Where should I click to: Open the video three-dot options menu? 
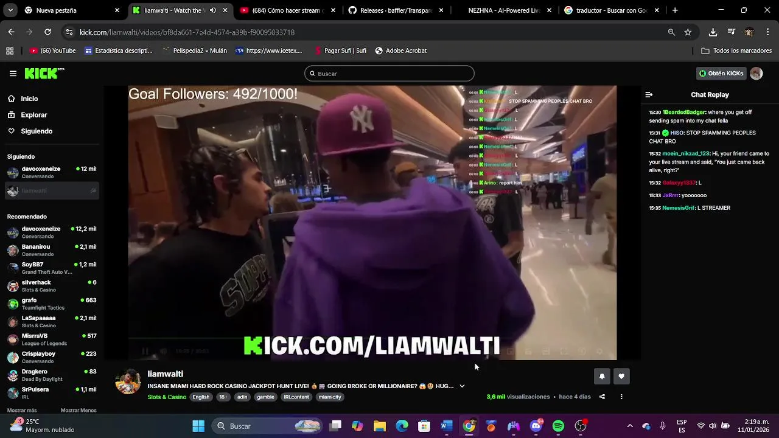click(621, 397)
